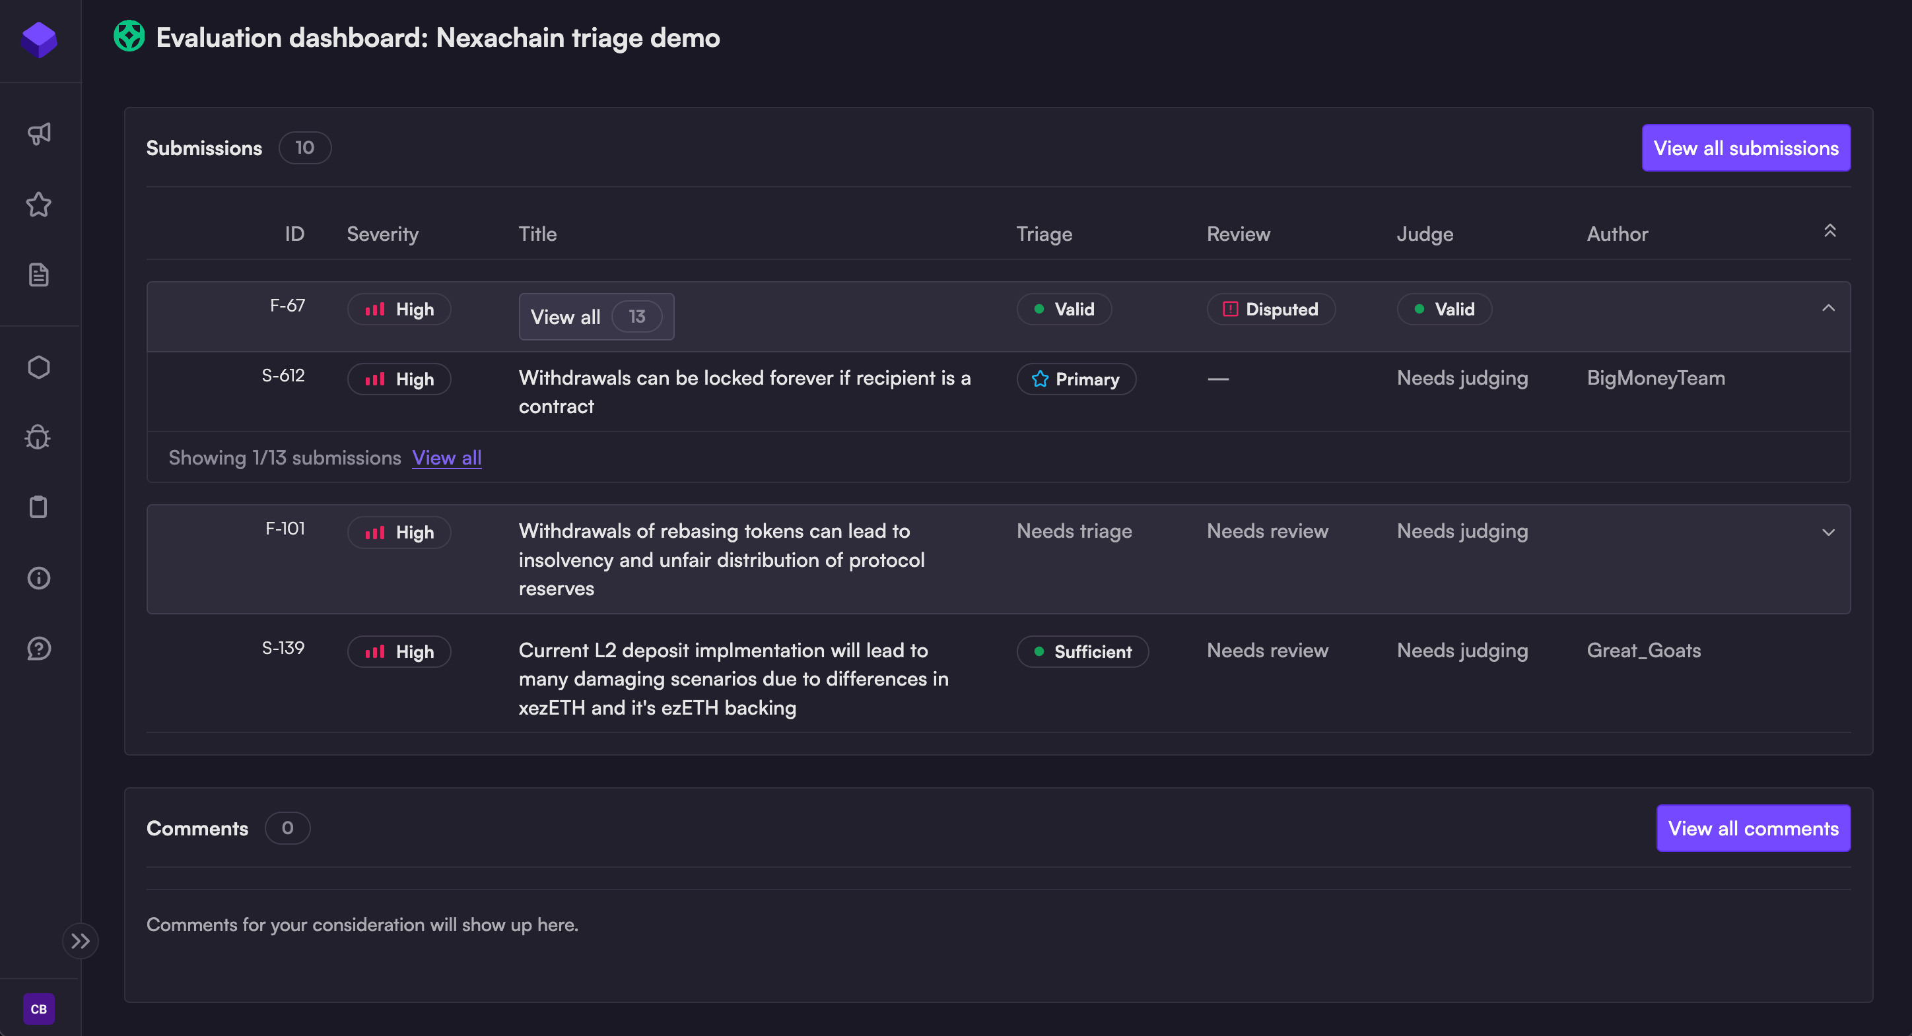Open the document page sidebar icon

[x=38, y=275]
